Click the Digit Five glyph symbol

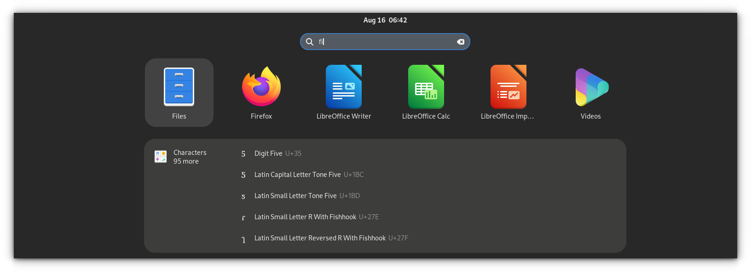(x=243, y=154)
